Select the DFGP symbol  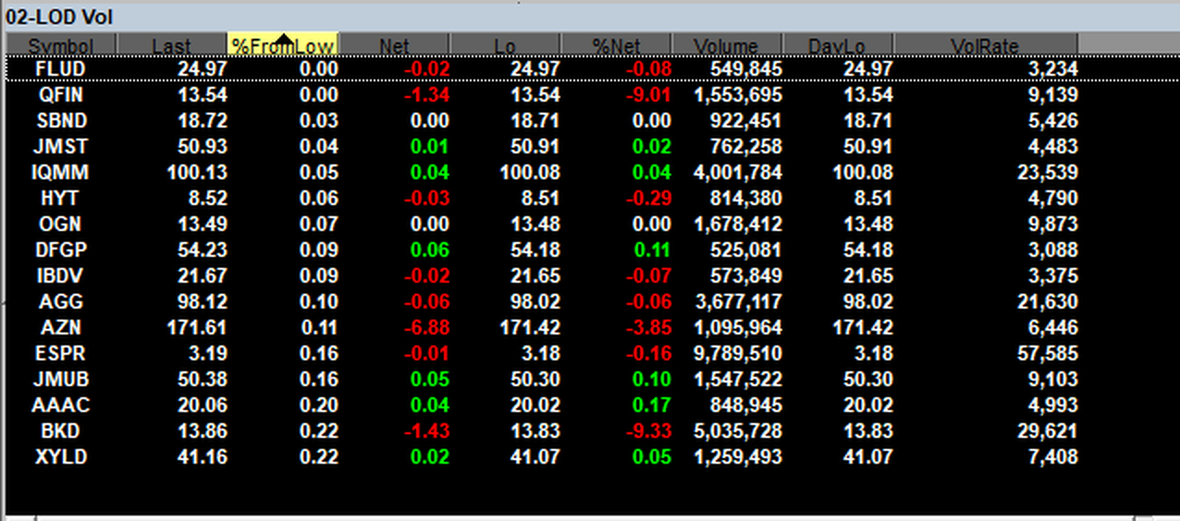(61, 249)
